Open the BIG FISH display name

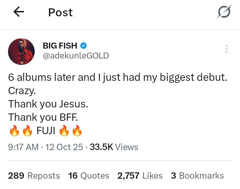point(60,46)
